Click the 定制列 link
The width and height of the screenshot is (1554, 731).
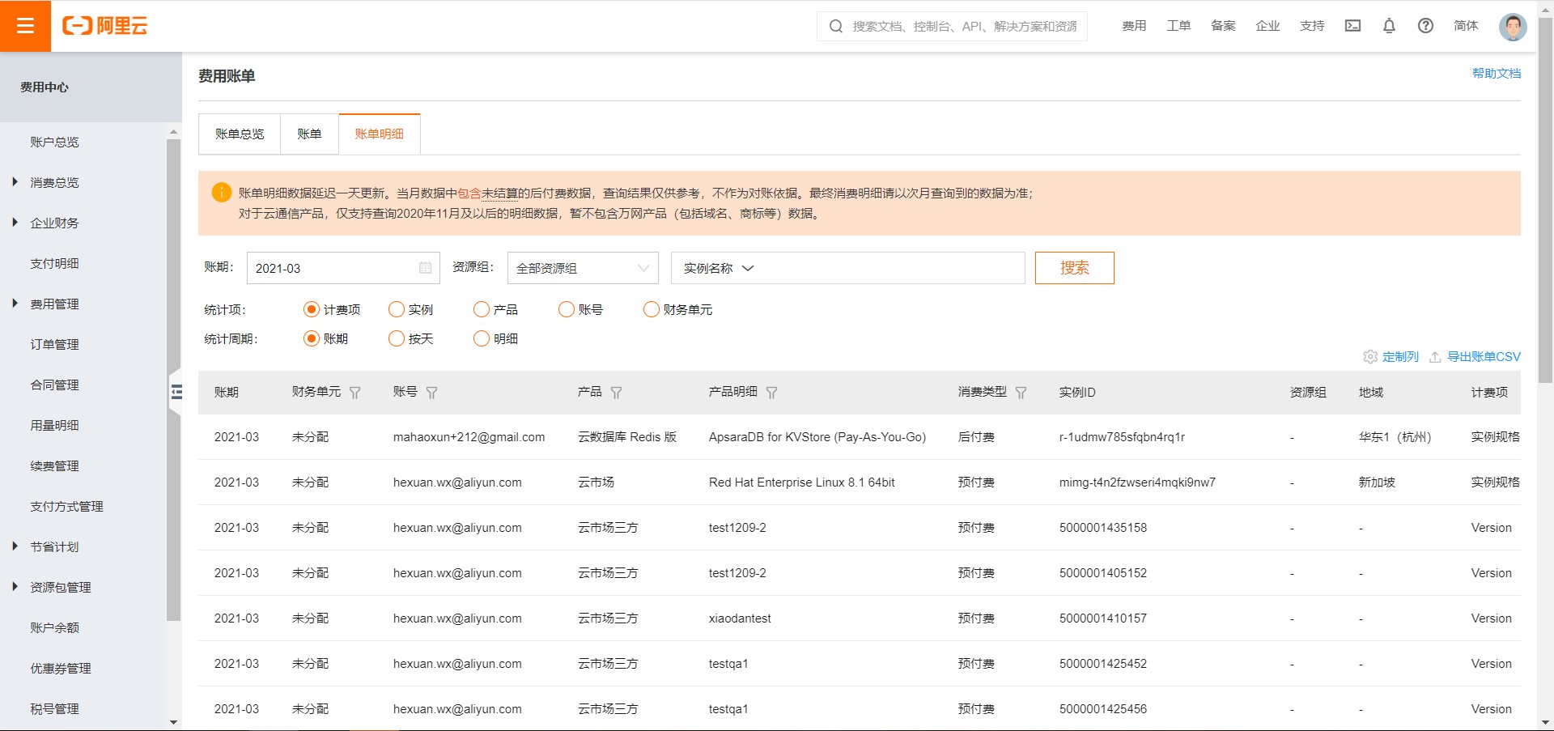click(x=1400, y=357)
